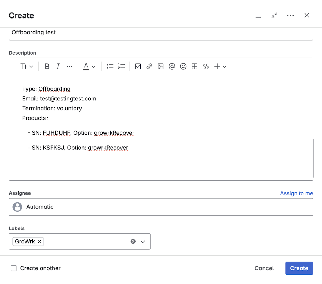Insert a task checklist in the description

click(x=138, y=66)
